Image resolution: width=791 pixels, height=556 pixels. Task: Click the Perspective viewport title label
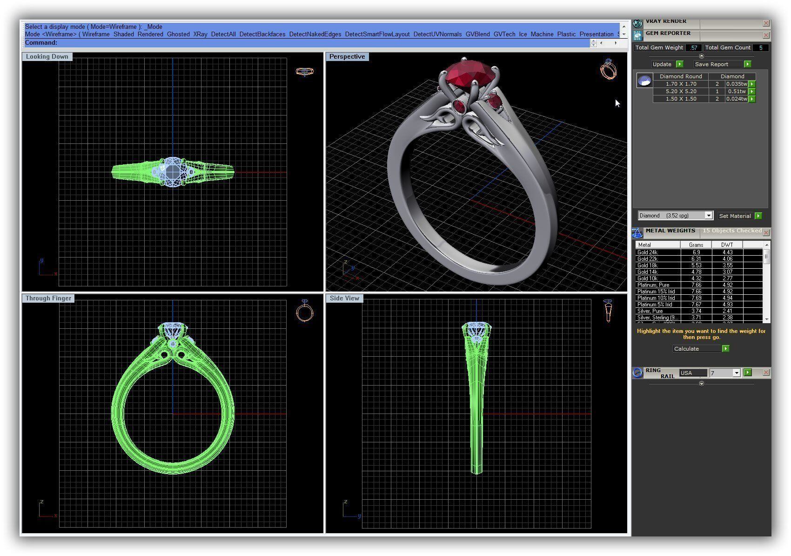pyautogui.click(x=347, y=57)
